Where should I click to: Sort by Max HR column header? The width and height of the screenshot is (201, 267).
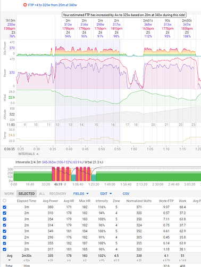point(85,201)
